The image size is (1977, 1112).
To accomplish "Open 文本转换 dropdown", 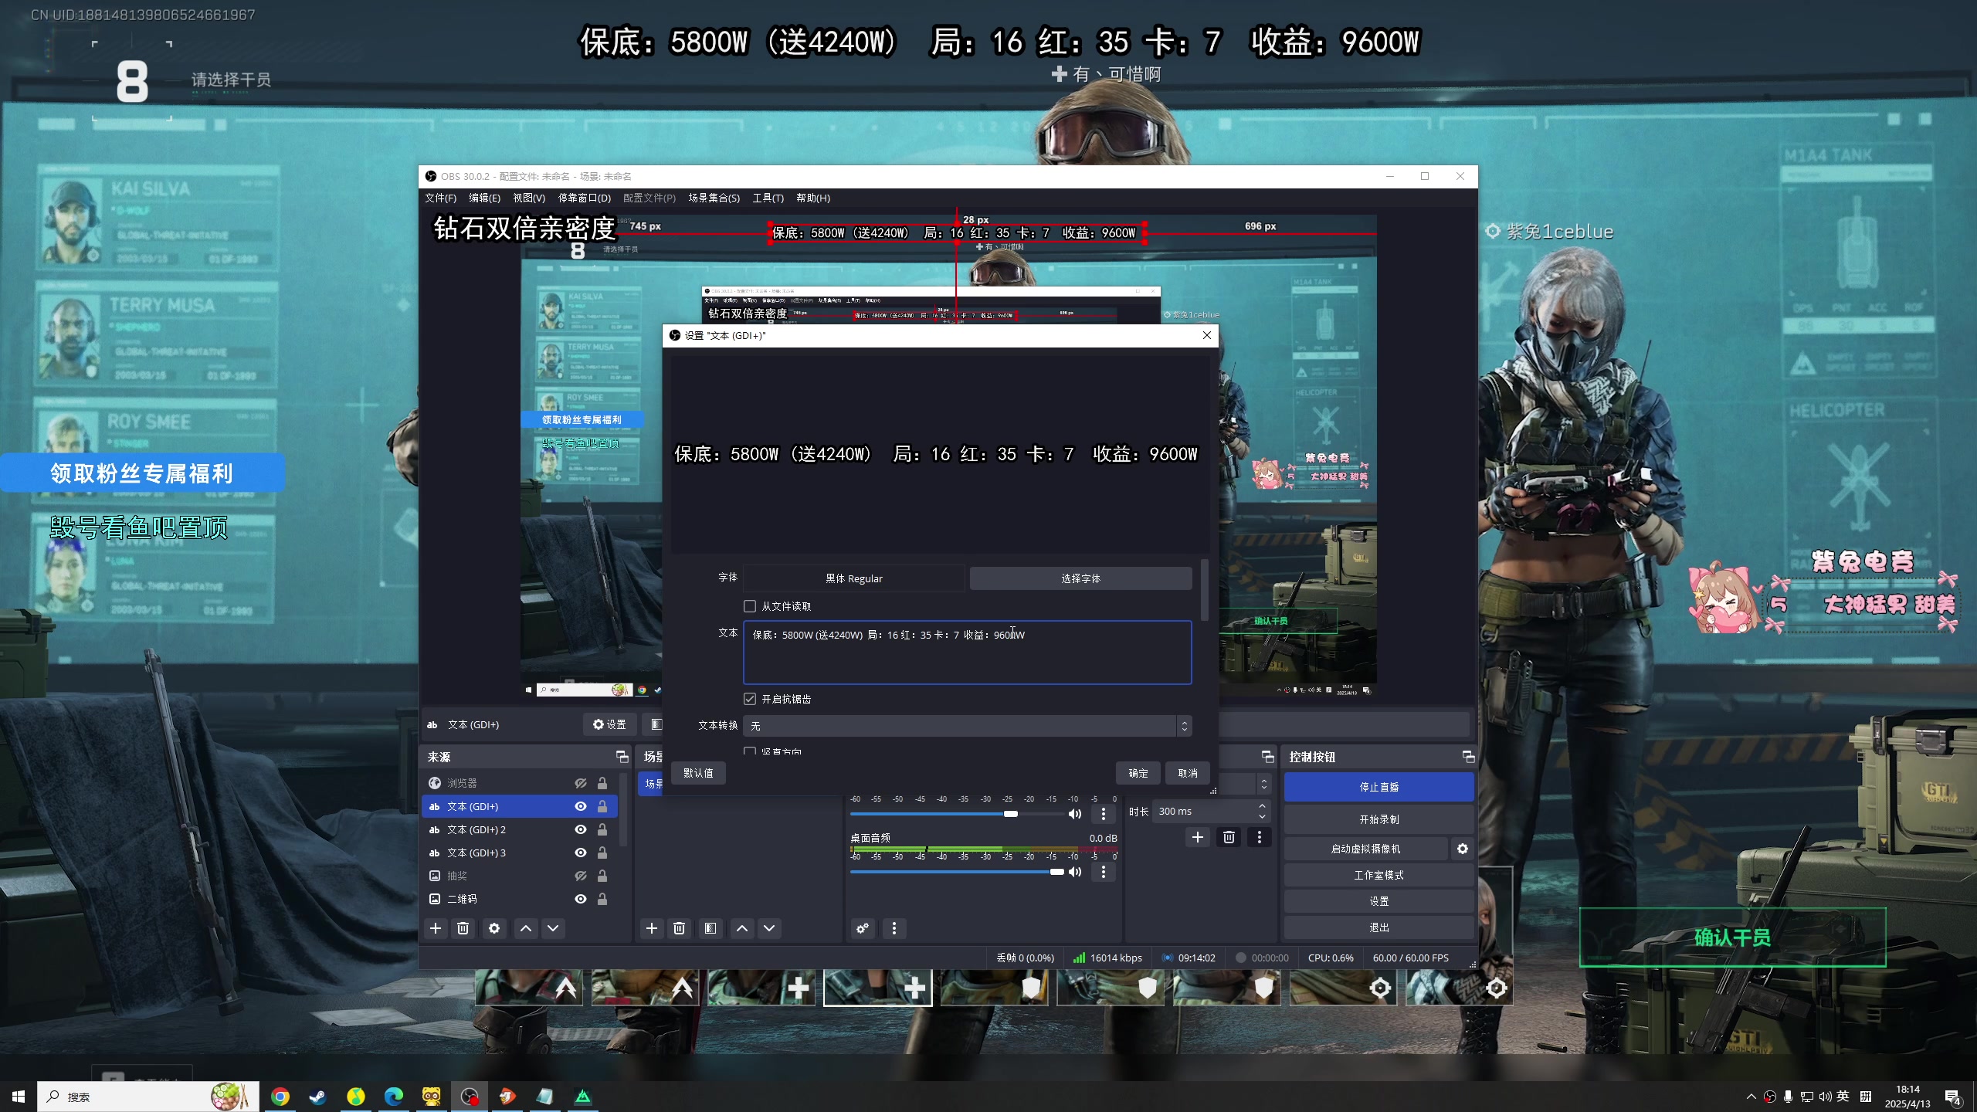I will click(x=968, y=726).
